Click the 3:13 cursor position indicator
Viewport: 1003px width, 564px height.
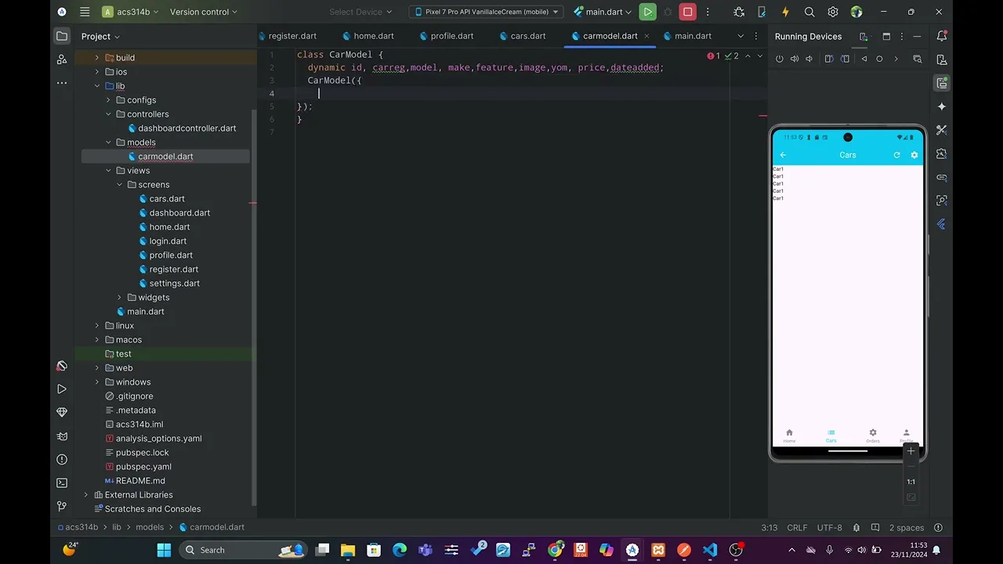769,528
